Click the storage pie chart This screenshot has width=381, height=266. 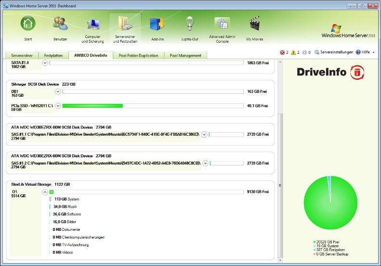(x=330, y=203)
